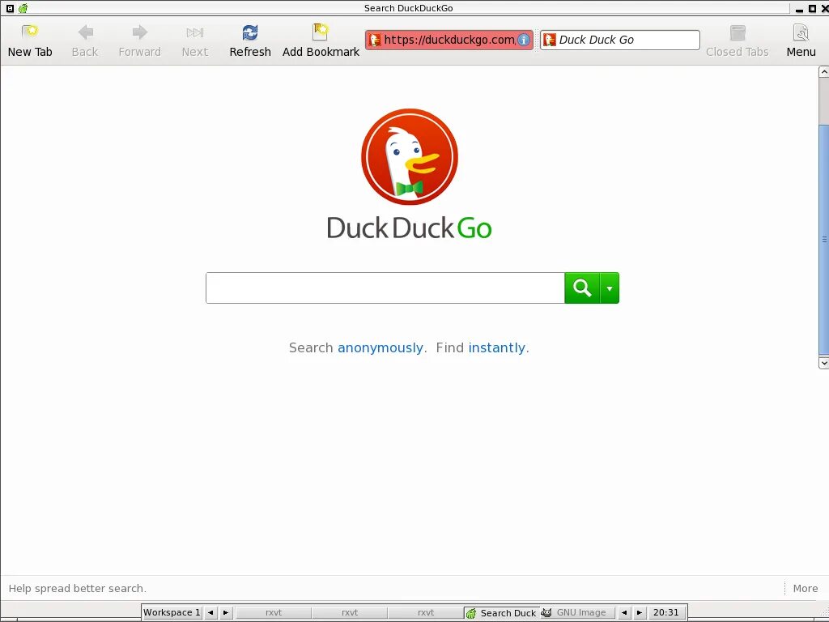Image resolution: width=829 pixels, height=622 pixels.
Task: Follow the 'instantly' link
Action: click(x=496, y=347)
